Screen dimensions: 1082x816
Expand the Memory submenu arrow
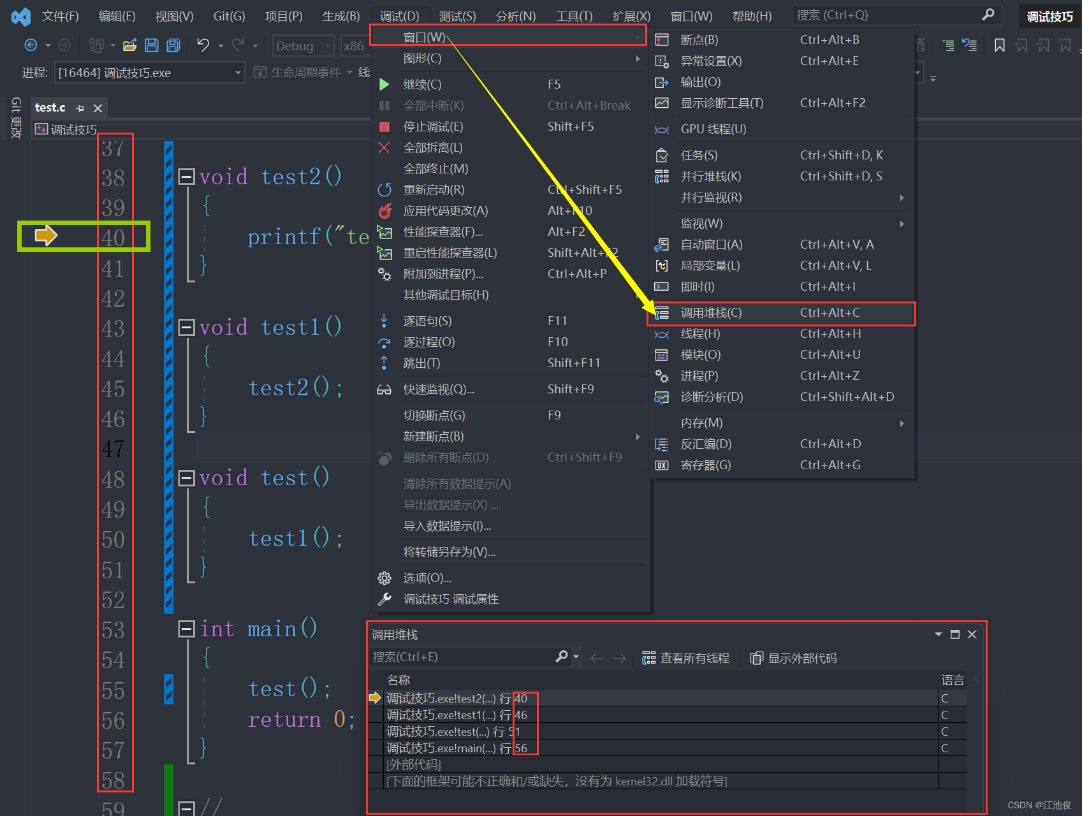point(902,423)
